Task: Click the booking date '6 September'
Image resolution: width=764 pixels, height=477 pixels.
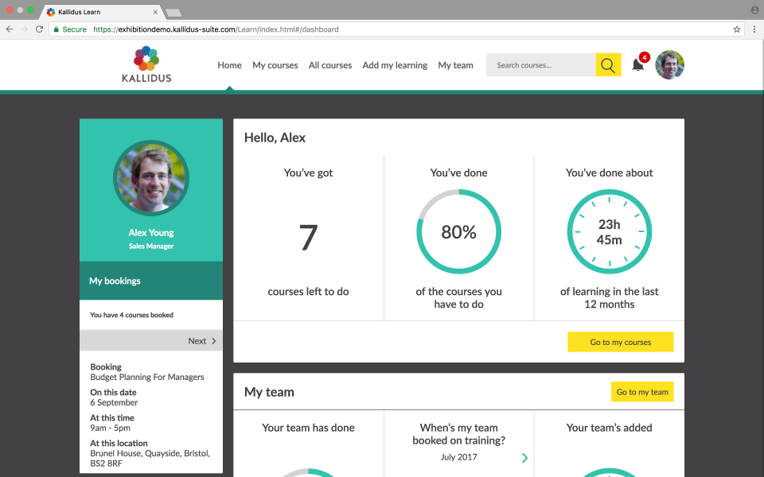Action: 114,402
